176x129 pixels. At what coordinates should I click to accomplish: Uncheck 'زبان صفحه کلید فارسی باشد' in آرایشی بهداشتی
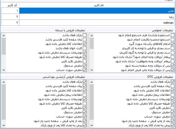pos(84,86)
